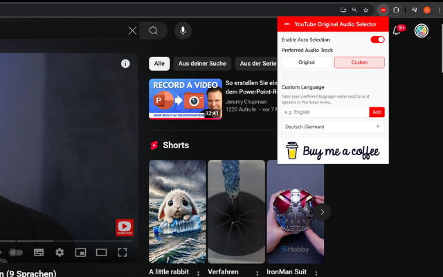The image size is (443, 277).
Task: Select the Aus deiner Suche chip
Action: (x=202, y=64)
